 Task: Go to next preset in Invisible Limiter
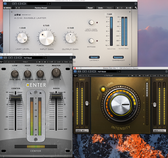(x=19, y=8)
